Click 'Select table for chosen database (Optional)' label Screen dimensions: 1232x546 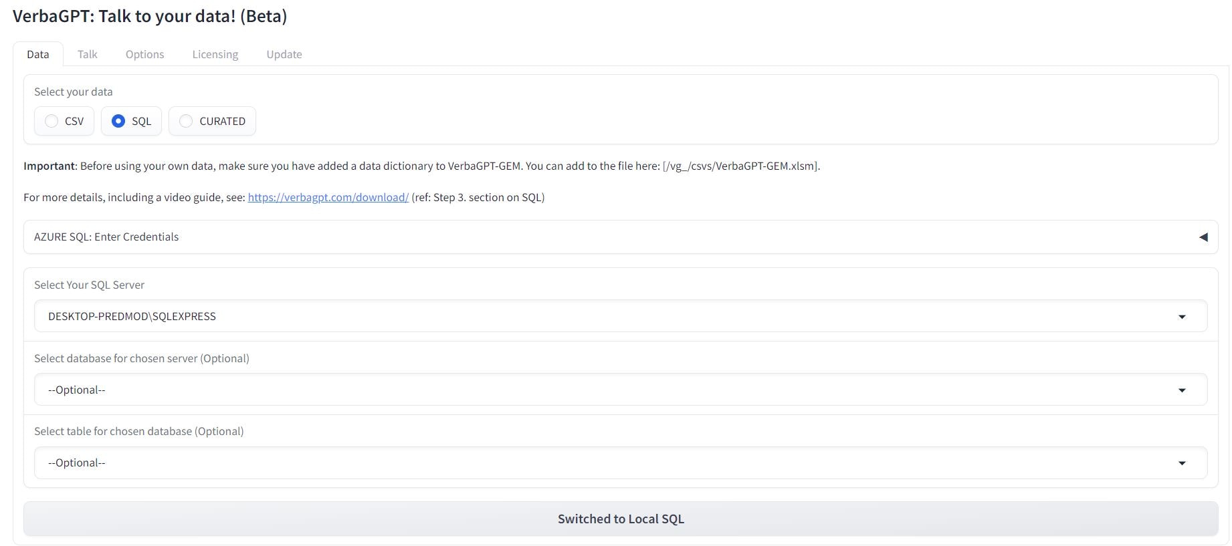[x=138, y=431]
